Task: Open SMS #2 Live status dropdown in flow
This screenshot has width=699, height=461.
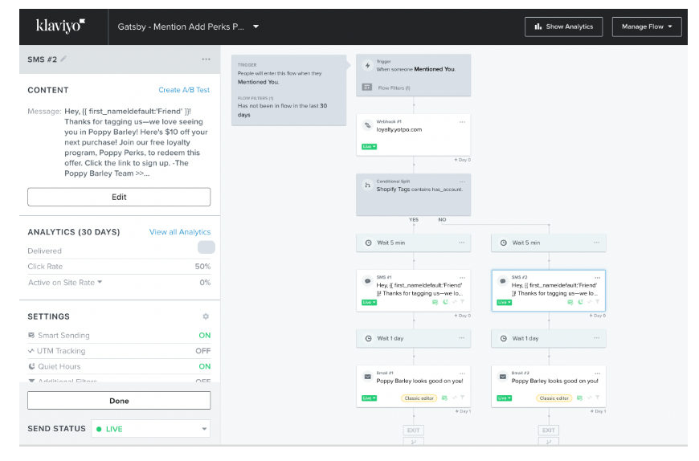Action: [x=505, y=303]
